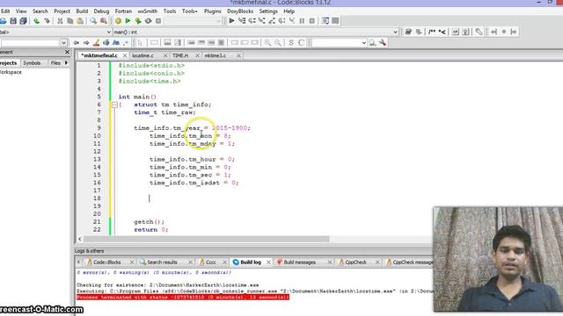Collapse the main() fold at line 6

tap(114, 104)
